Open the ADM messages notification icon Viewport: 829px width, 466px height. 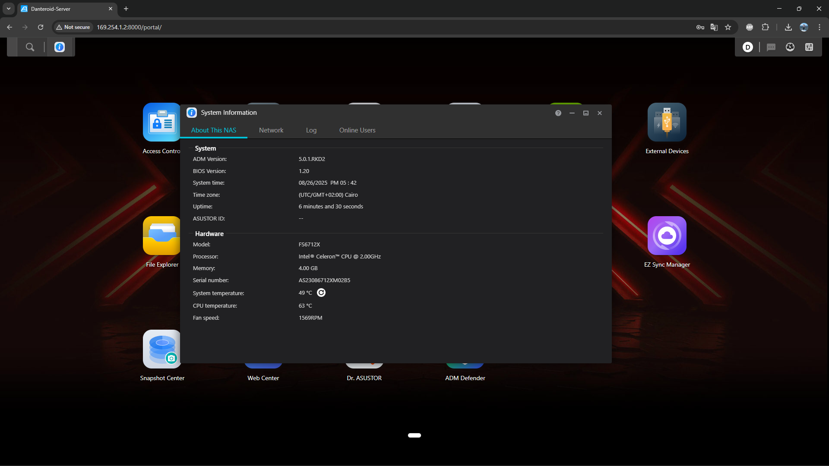pos(771,47)
